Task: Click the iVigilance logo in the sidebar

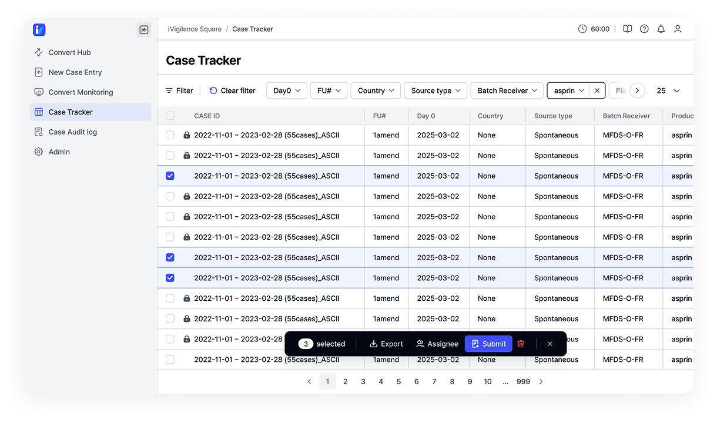Action: 39,30
